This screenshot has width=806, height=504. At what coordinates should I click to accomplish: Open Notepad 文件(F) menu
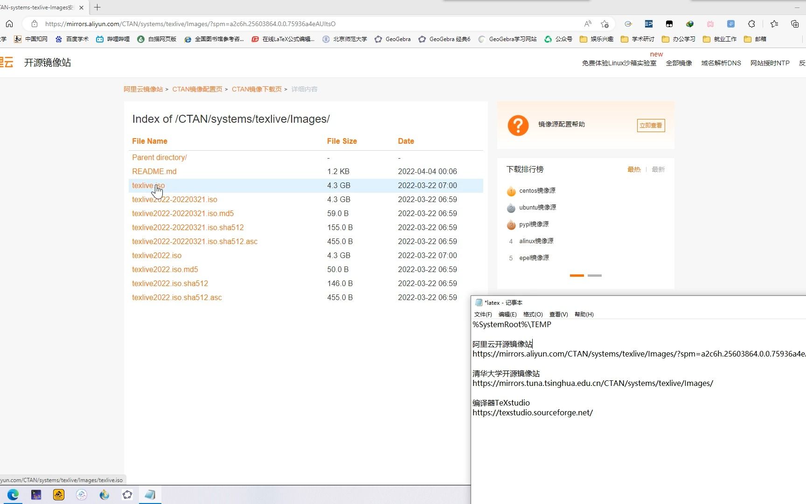[483, 315]
